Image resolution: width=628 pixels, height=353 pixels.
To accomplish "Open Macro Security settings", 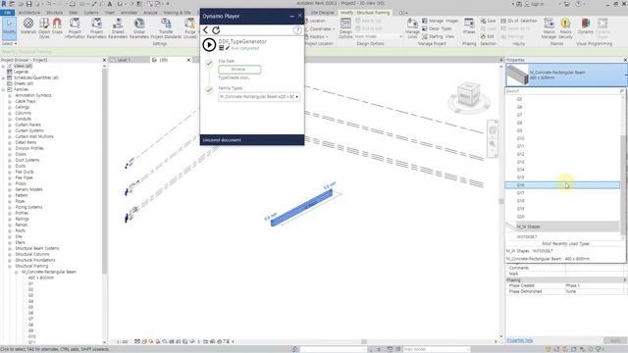I will 565,27.
